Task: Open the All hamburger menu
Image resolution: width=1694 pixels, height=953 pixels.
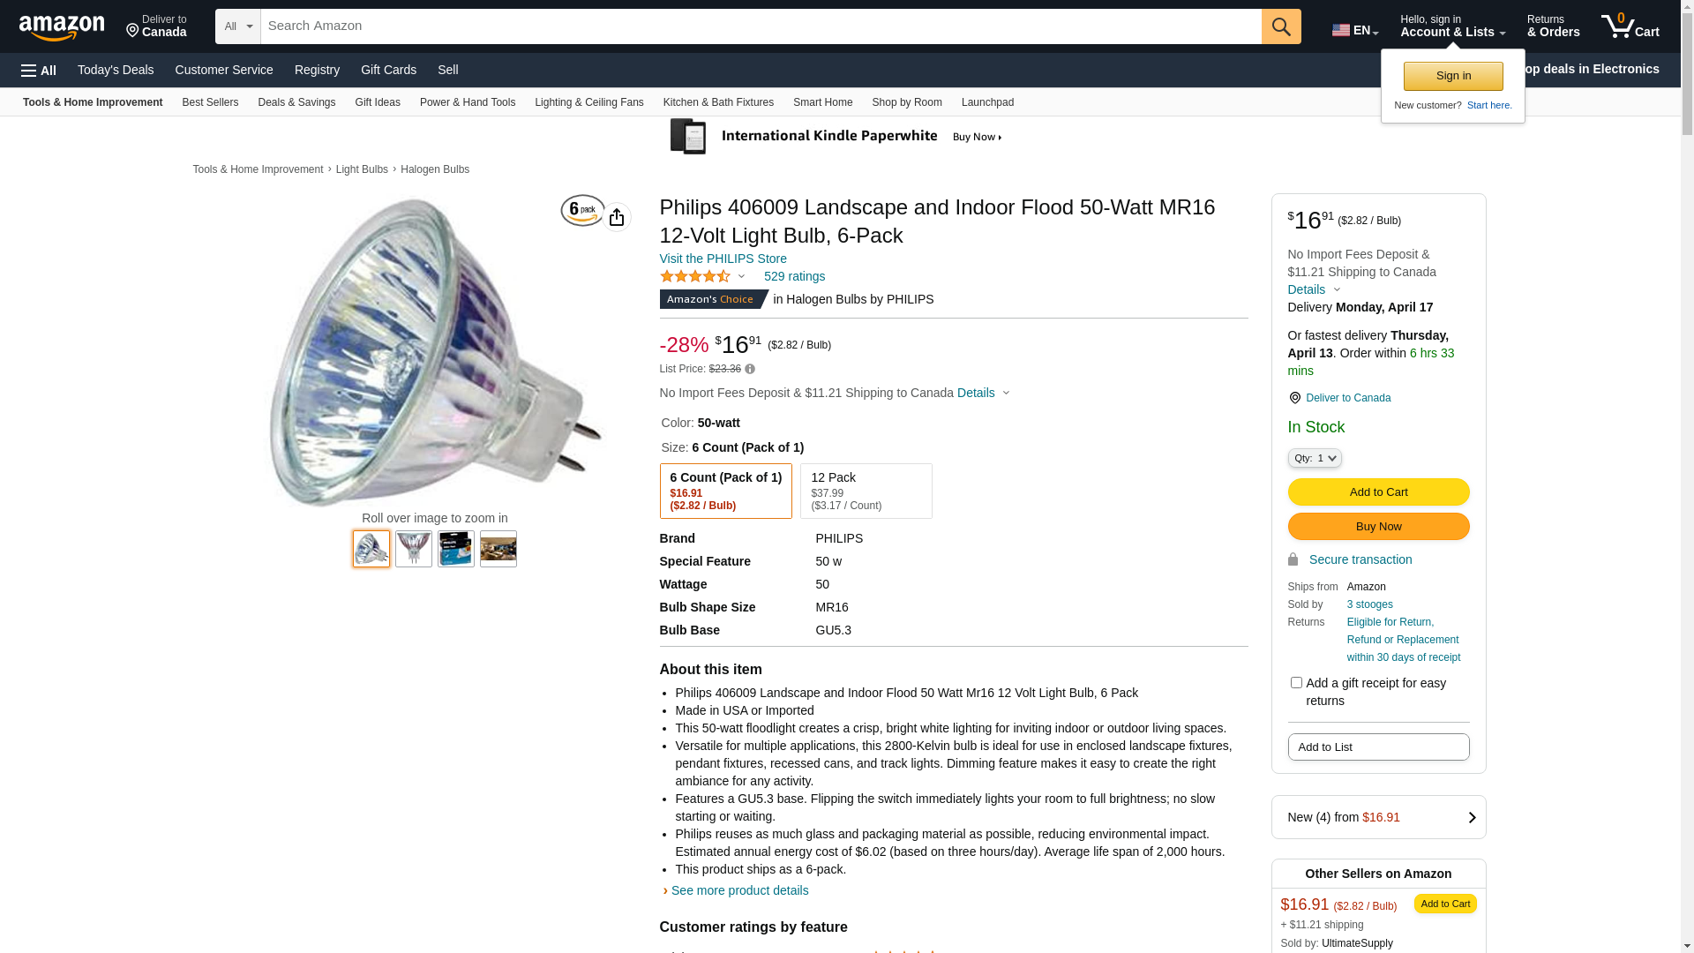Action: click(x=39, y=71)
